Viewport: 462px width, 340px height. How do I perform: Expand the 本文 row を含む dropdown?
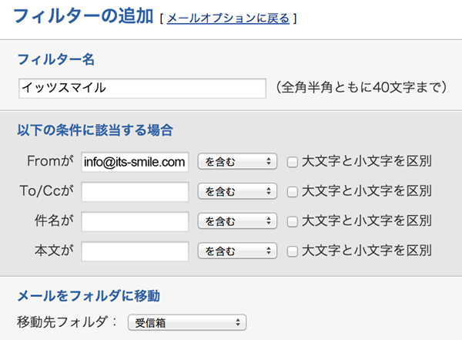point(237,251)
